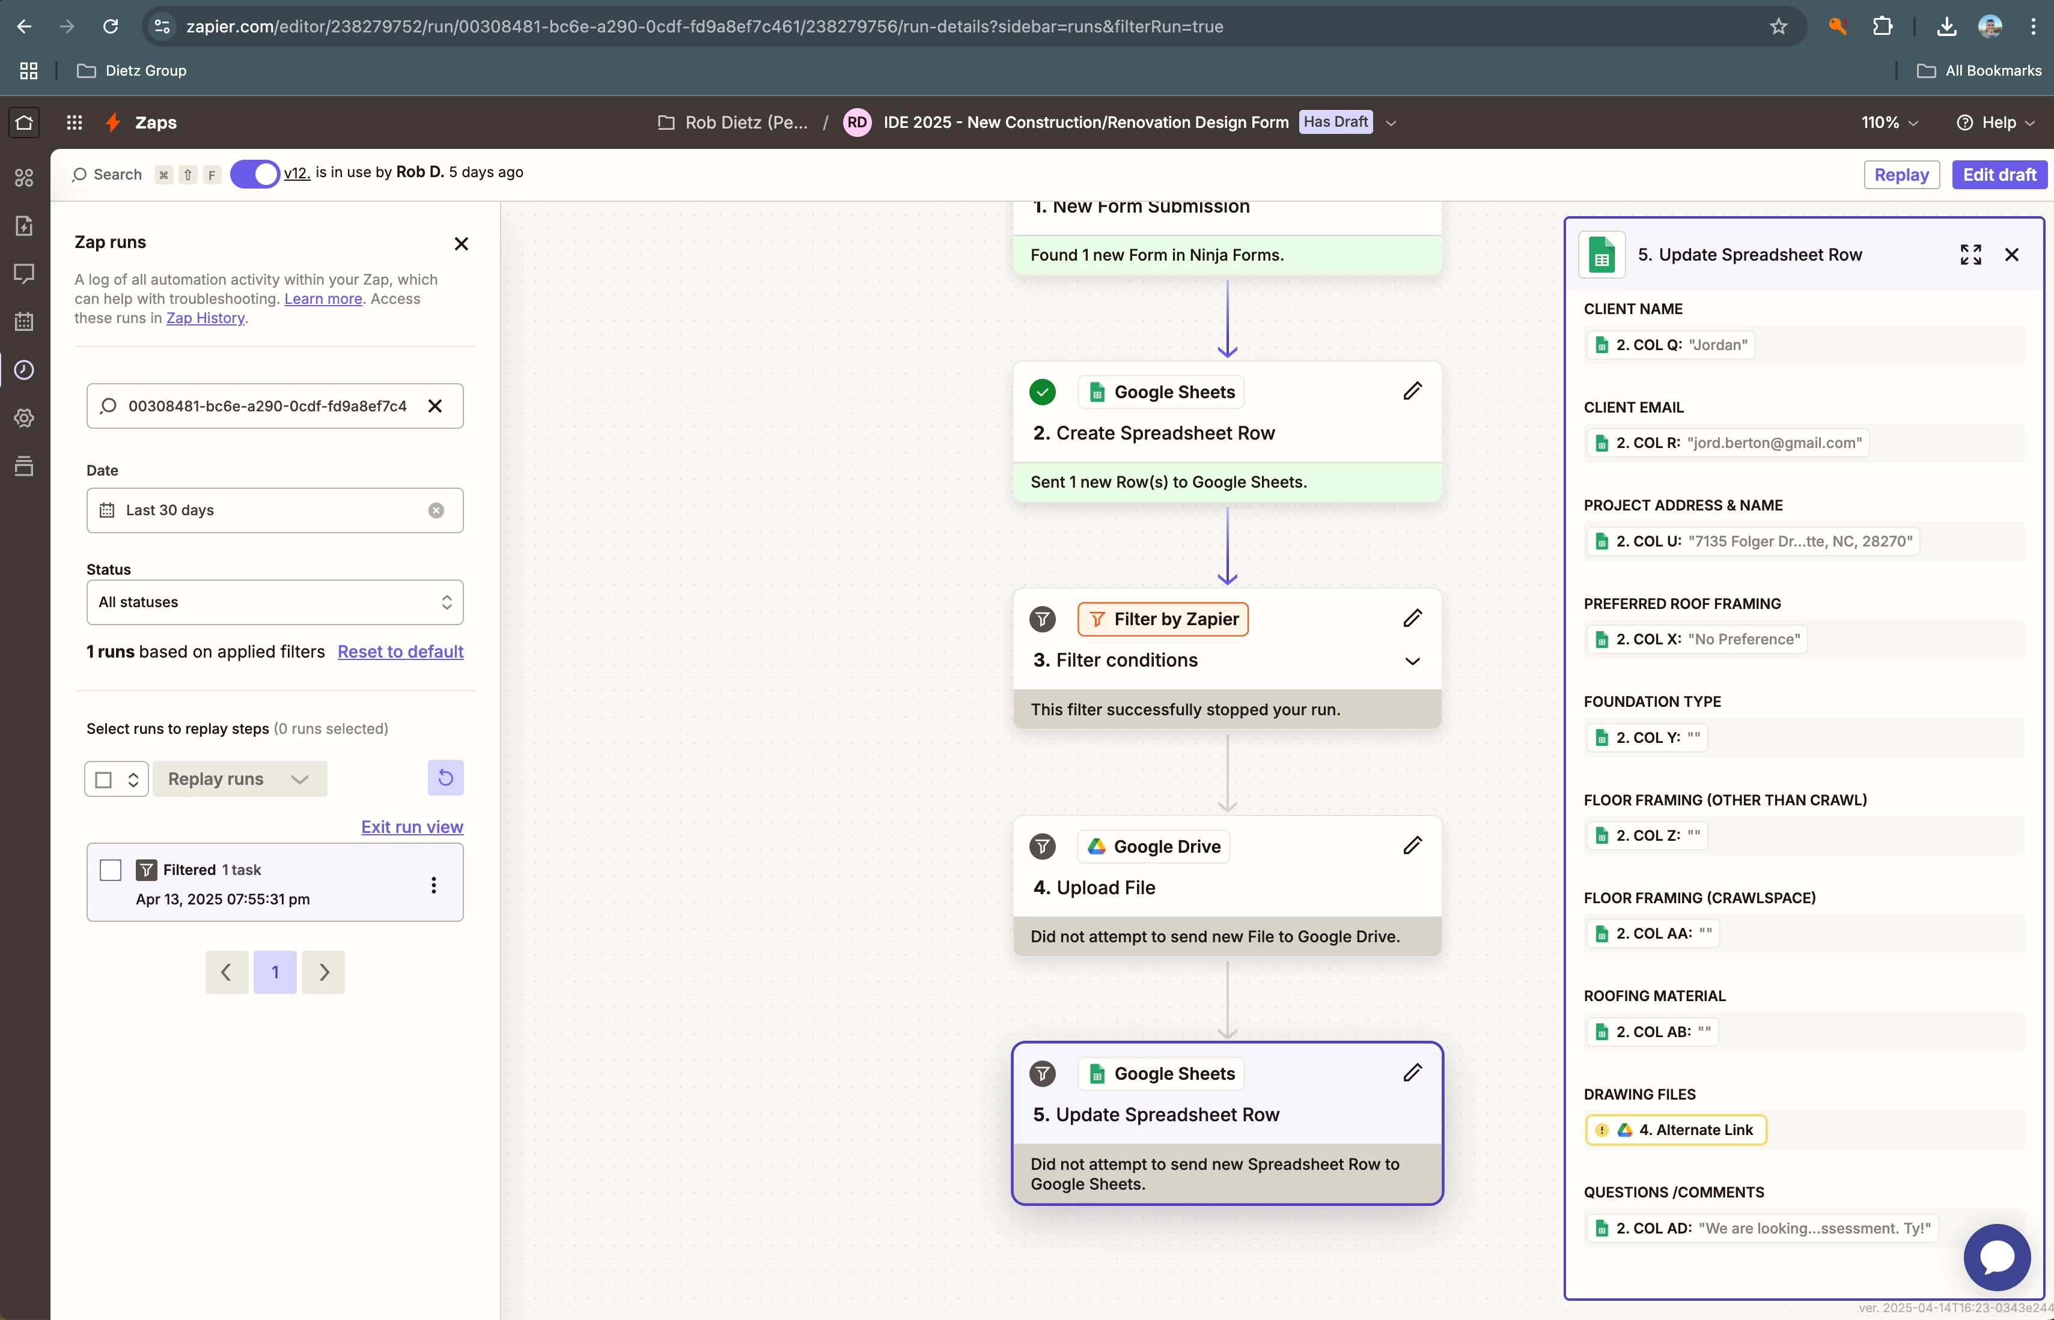Click the Search field in top bar
Screen dimensions: 2054x1320
click(x=107, y=175)
